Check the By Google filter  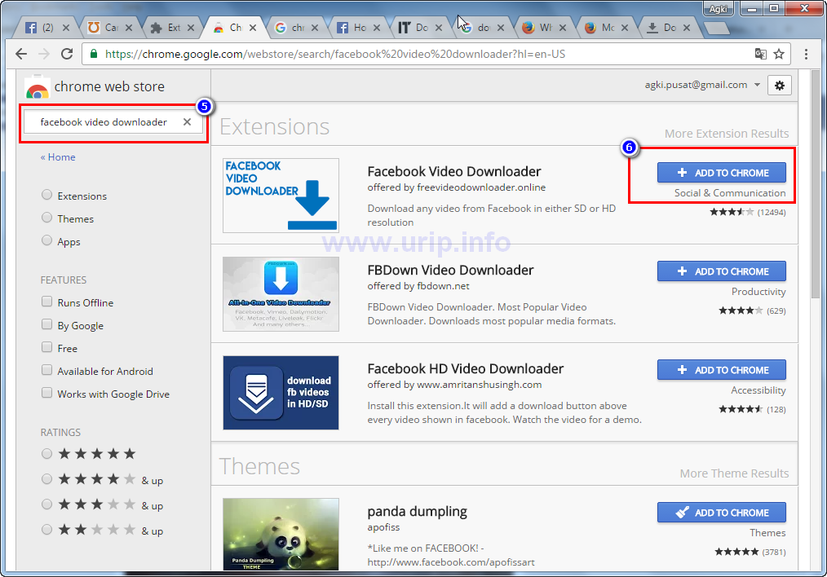point(47,325)
